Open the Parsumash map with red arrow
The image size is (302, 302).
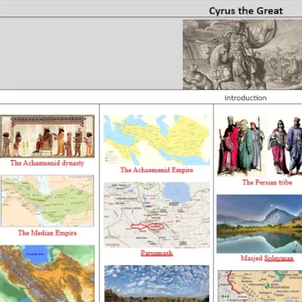coord(156,215)
